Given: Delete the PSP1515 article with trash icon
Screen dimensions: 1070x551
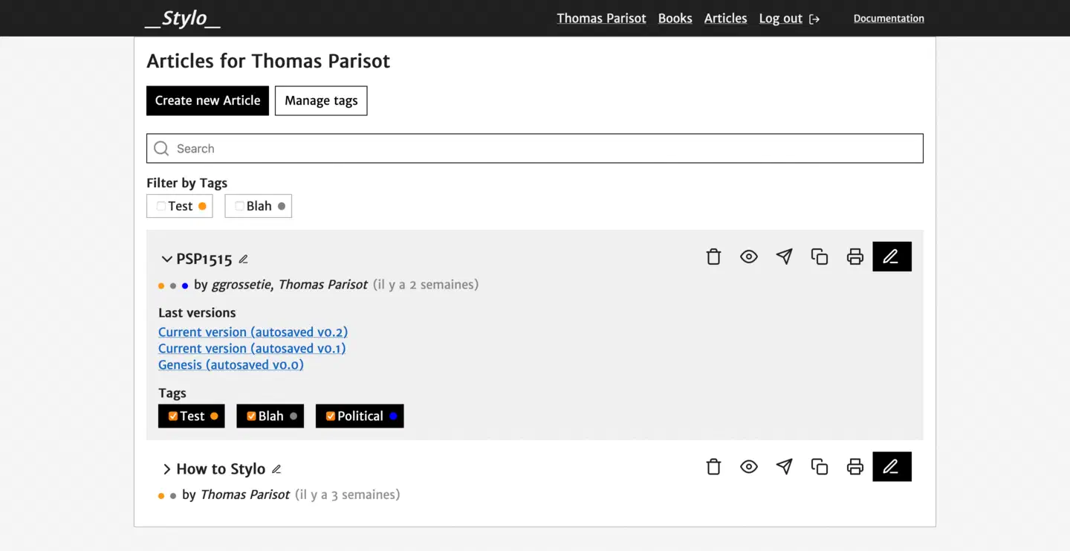Looking at the screenshot, I should 713,257.
